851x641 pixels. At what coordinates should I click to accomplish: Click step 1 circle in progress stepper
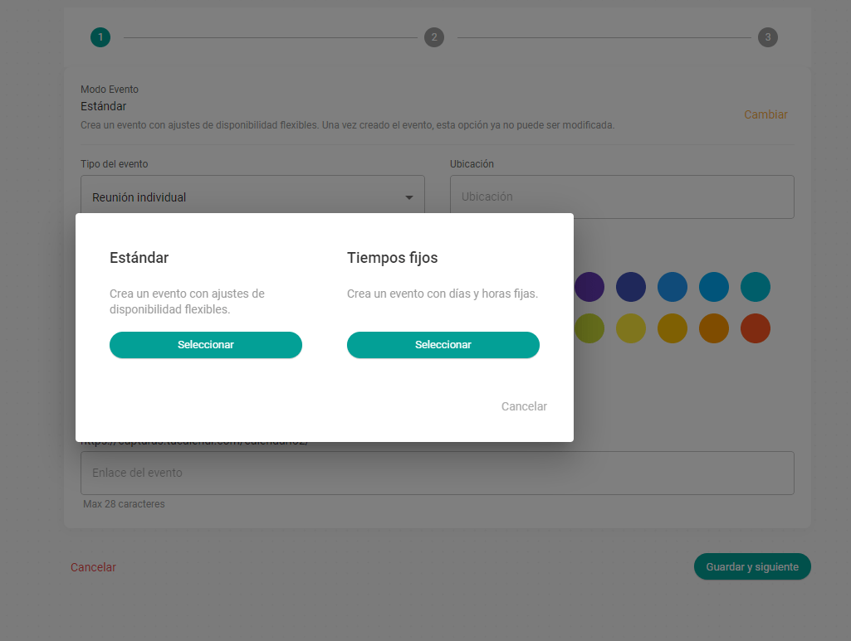pyautogui.click(x=100, y=37)
